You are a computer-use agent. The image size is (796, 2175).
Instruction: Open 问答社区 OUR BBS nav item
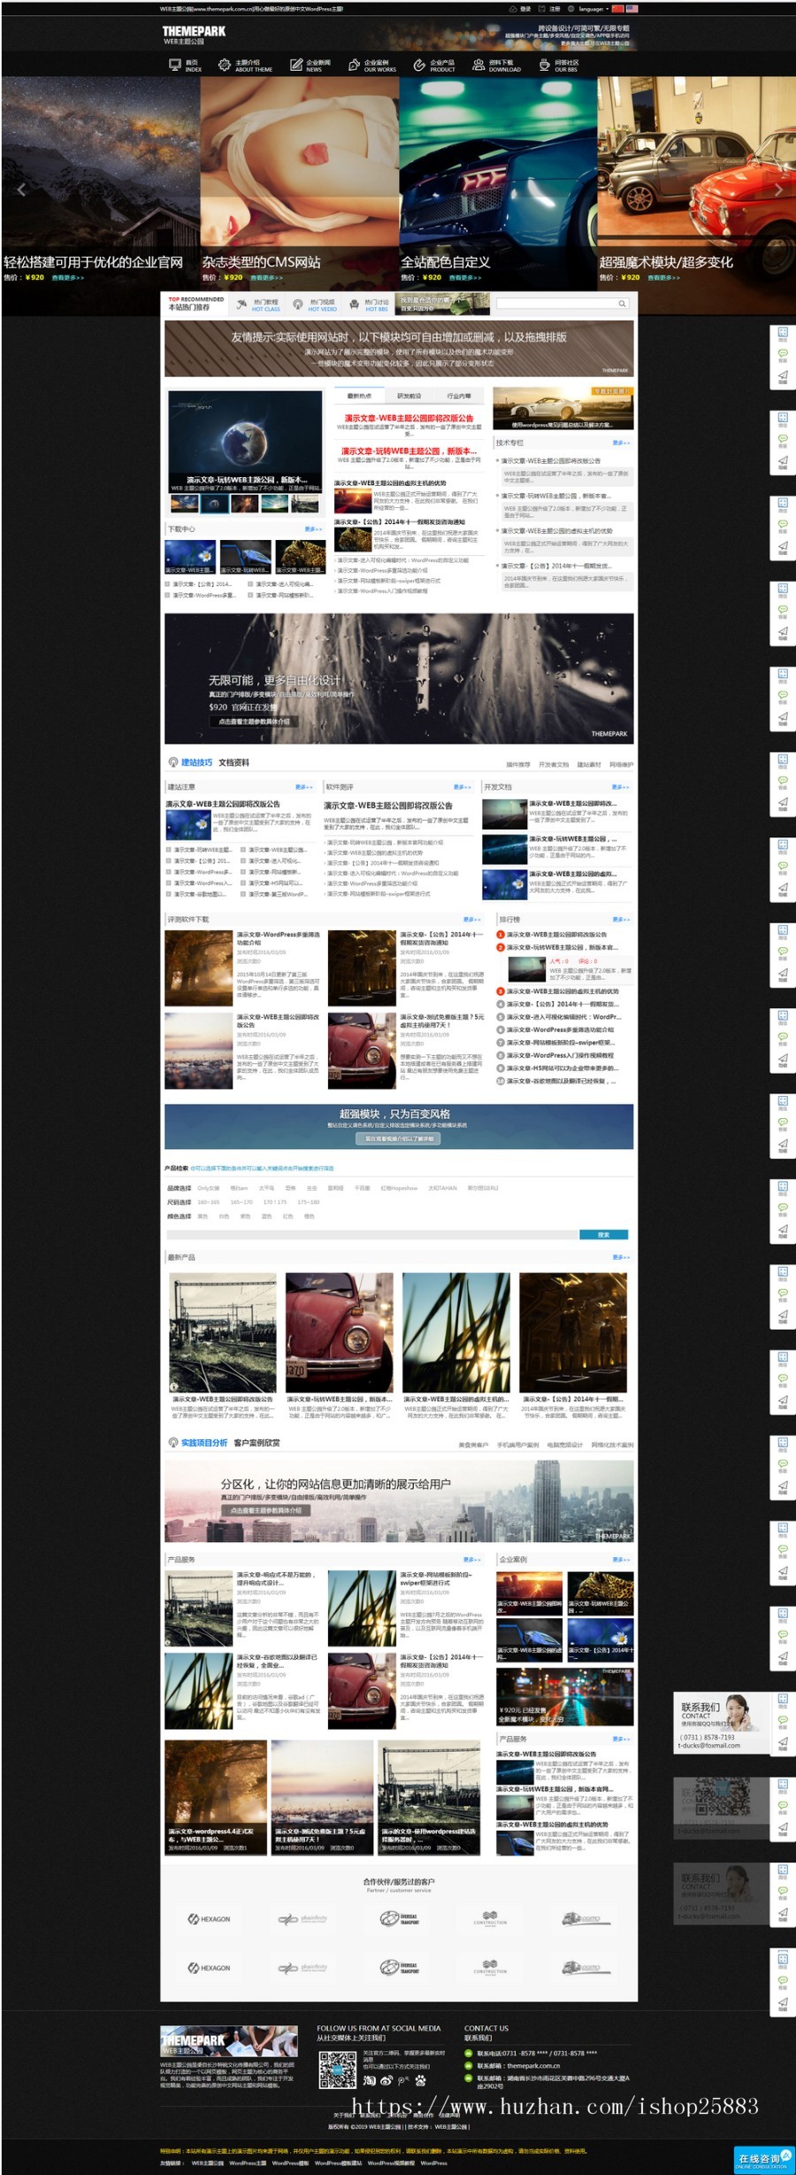tap(558, 66)
